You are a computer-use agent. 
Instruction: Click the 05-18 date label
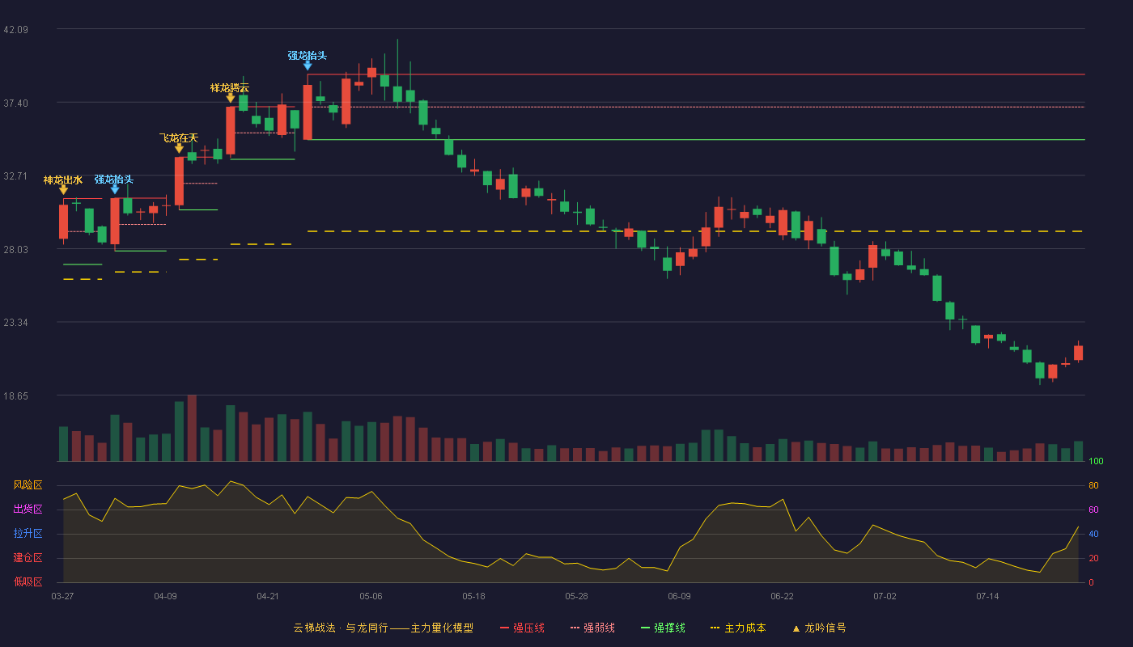pyautogui.click(x=473, y=596)
